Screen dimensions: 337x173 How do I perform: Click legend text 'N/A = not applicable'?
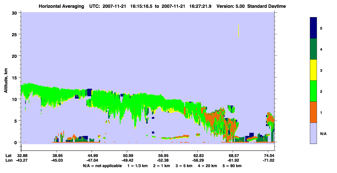coord(102,166)
